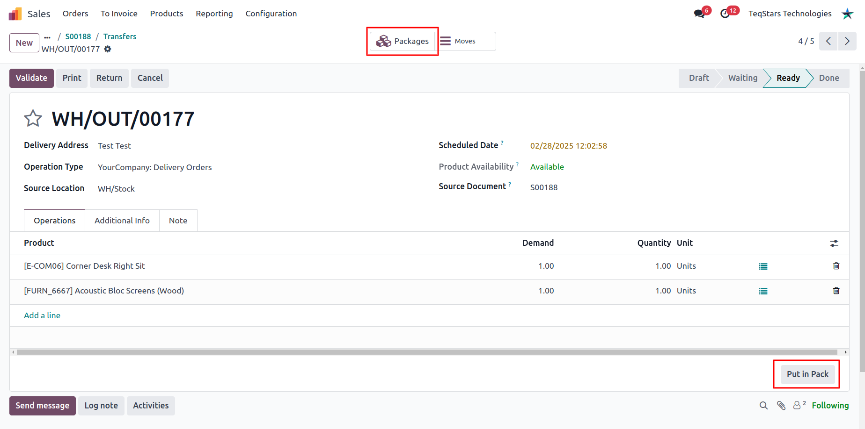Viewport: 865px width, 429px height.
Task: Set status to Waiting
Action: (x=742, y=78)
